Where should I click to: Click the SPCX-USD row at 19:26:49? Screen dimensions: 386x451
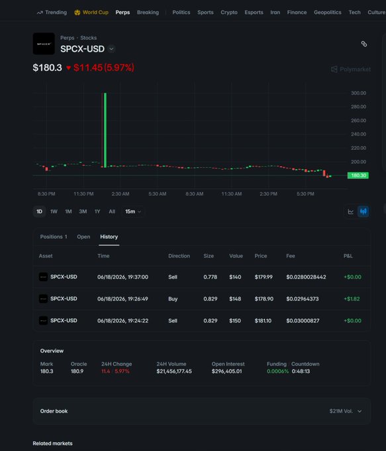[x=202, y=298]
